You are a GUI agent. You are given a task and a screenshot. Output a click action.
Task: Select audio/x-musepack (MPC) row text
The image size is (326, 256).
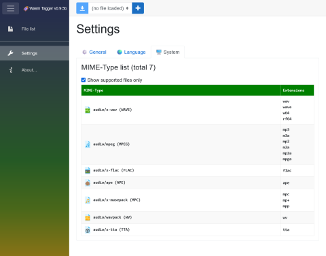(117, 200)
